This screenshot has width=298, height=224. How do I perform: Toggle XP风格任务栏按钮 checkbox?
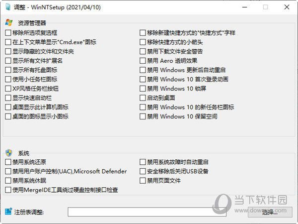pyautogui.click(x=8, y=89)
